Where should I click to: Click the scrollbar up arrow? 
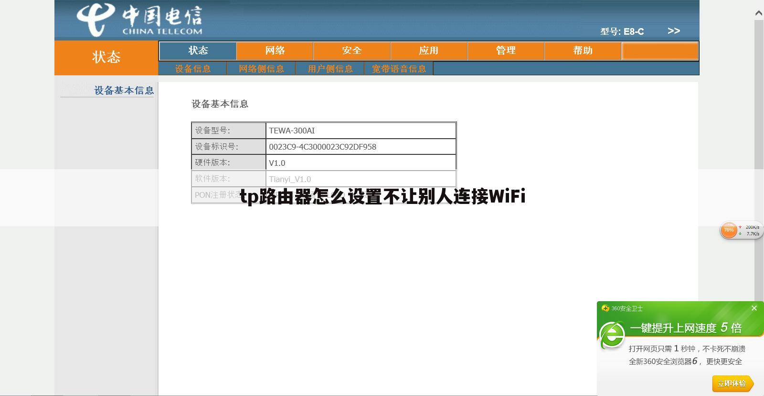click(759, 13)
